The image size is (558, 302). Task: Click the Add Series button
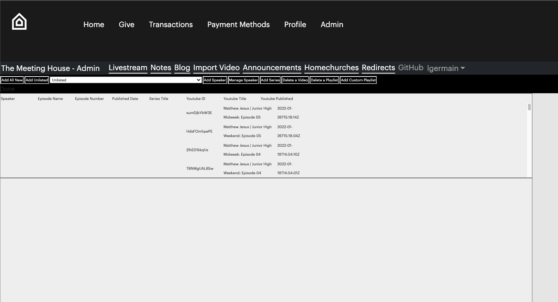(270, 80)
